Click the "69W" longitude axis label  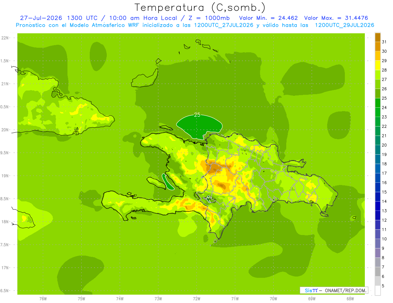[x=312, y=298]
